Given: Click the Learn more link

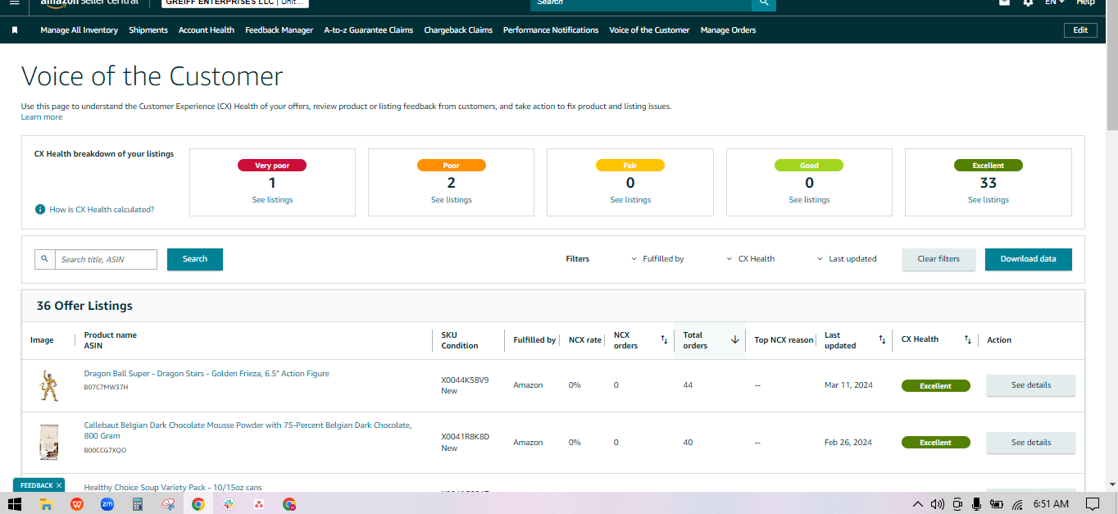Looking at the screenshot, I should [42, 117].
